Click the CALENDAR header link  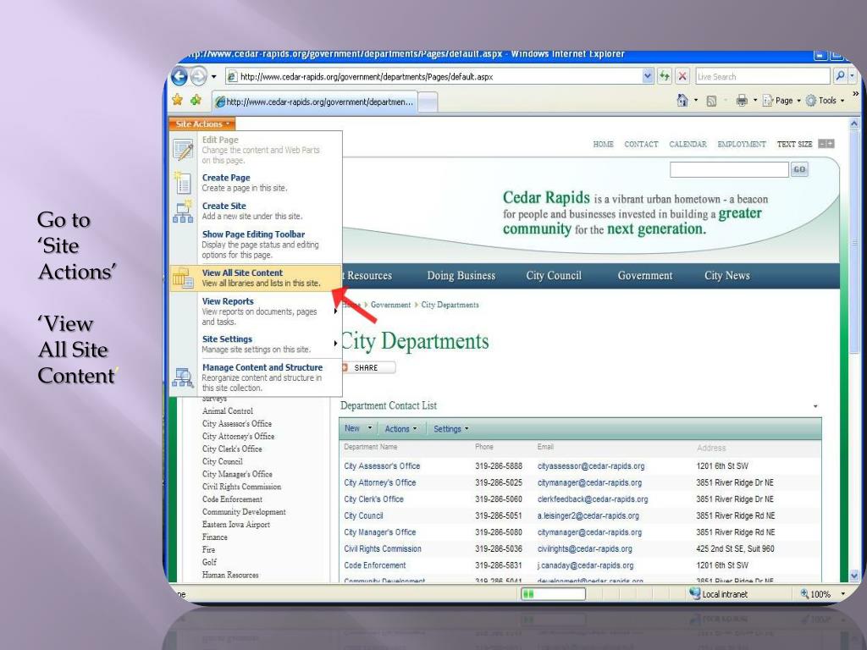pos(688,144)
